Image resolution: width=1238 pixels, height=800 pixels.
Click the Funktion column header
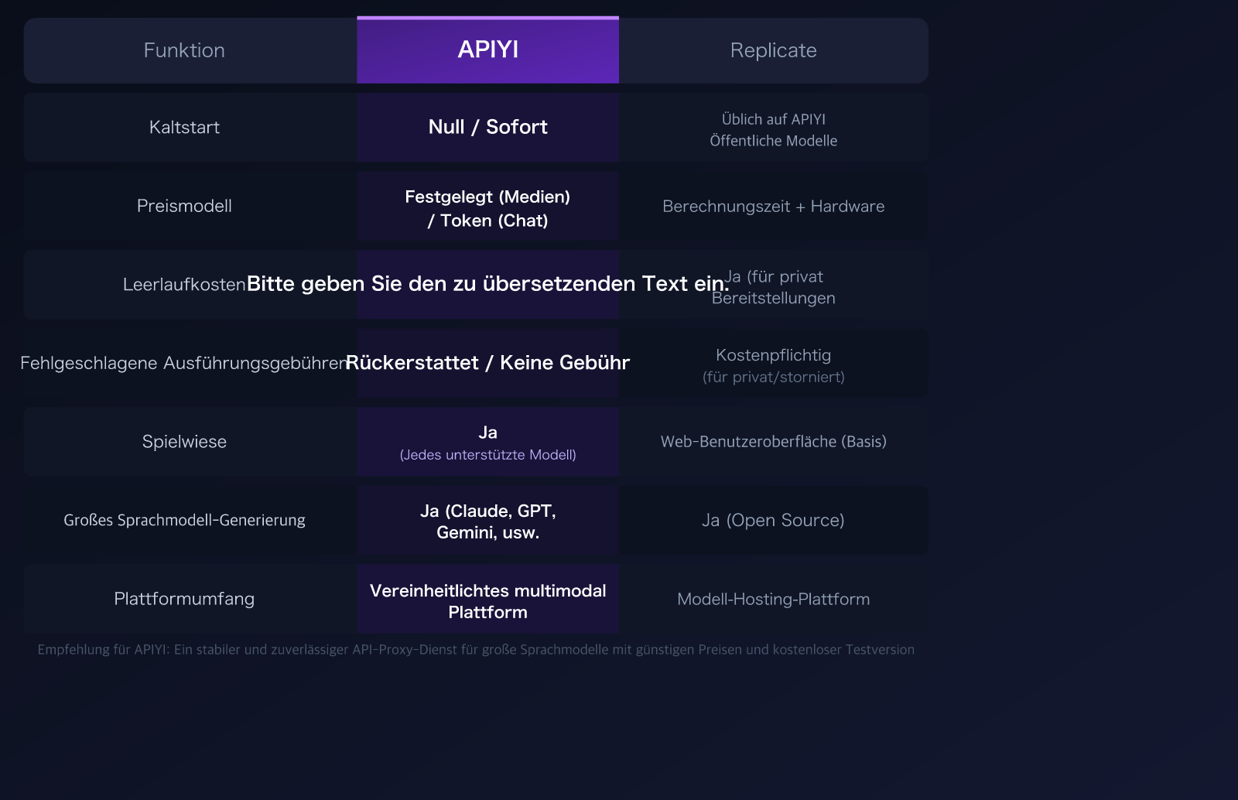coord(184,50)
